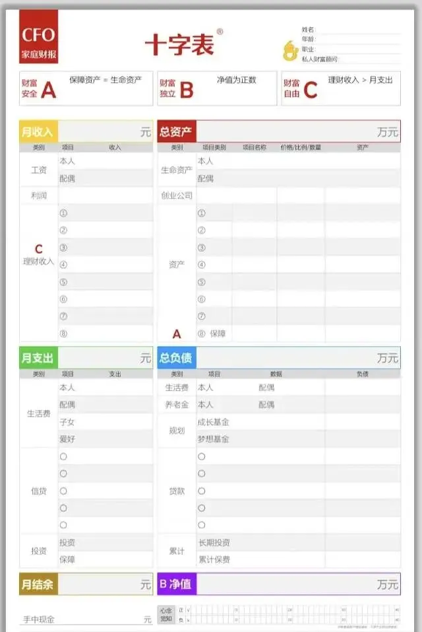
Task: Click the 数据 column header in 总负债
Action: tap(276, 374)
